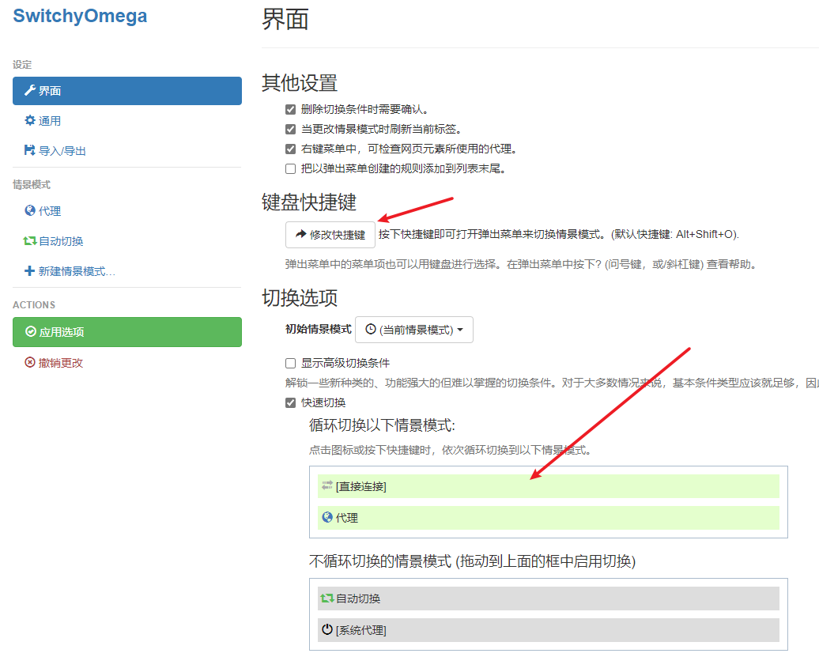Click the red cancel icon beside 撤销更改
Image resolution: width=819 pixels, height=657 pixels.
coord(30,363)
